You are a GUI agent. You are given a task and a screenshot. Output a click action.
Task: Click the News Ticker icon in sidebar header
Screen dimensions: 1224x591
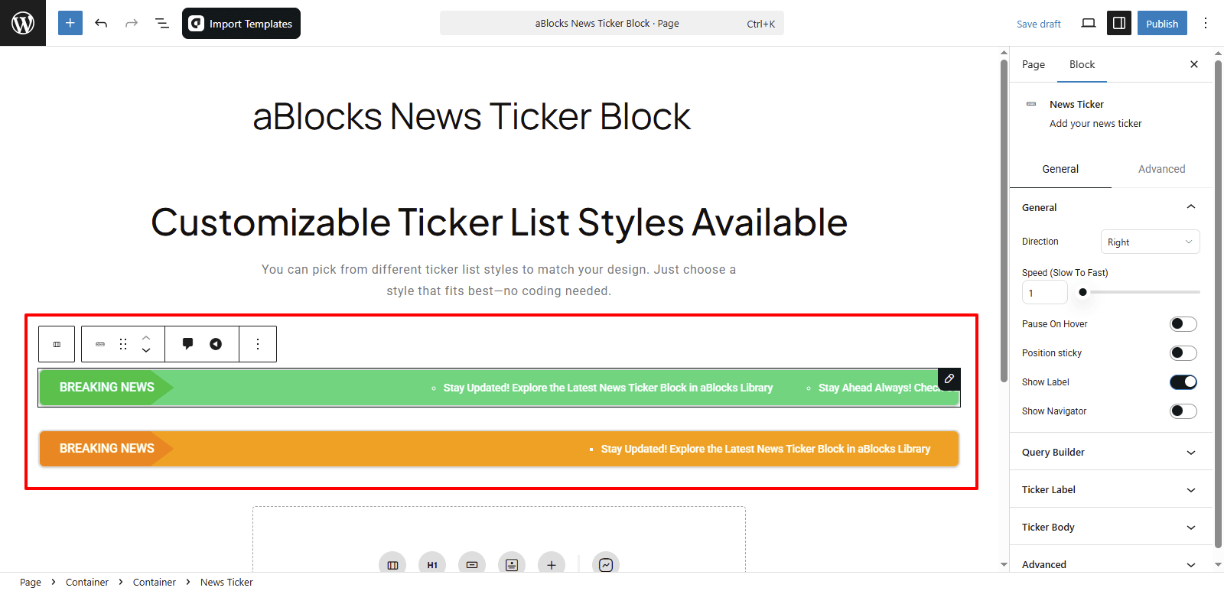1031,104
